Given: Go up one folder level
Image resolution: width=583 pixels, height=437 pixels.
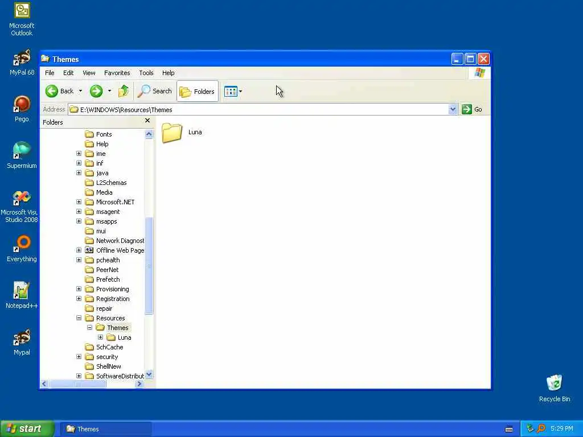Looking at the screenshot, I should coord(124,91).
